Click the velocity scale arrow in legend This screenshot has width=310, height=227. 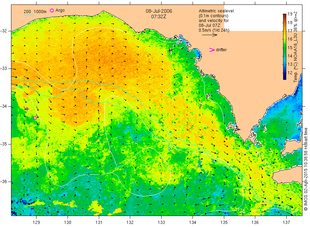[209, 35]
